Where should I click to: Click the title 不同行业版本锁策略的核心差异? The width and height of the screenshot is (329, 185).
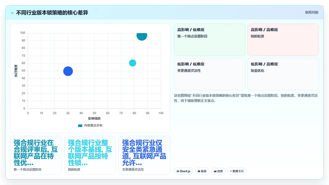point(52,13)
